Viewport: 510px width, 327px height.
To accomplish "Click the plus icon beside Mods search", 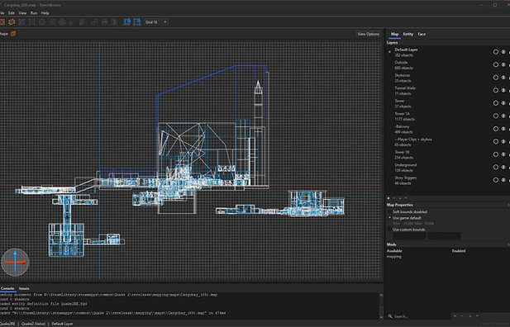I will pos(455,316).
